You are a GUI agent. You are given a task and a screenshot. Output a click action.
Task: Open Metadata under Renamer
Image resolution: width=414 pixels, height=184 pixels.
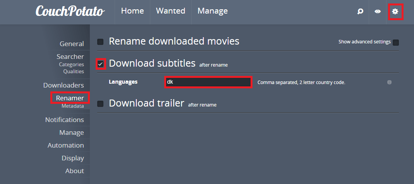tap(73, 106)
